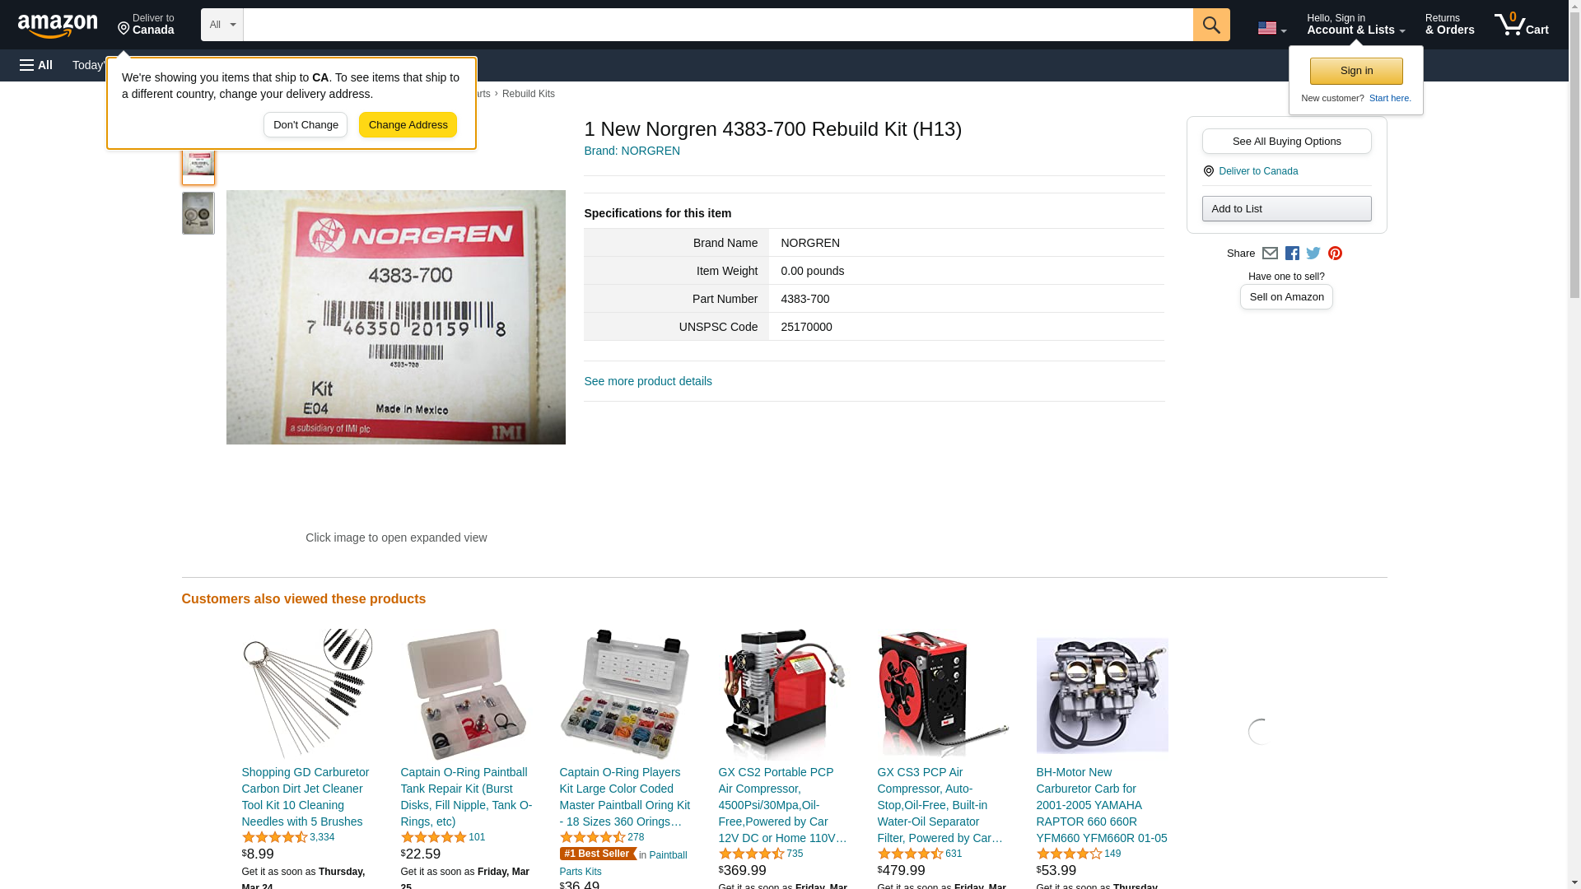Share product on Twitter
Image resolution: width=1581 pixels, height=889 pixels.
1313,254
